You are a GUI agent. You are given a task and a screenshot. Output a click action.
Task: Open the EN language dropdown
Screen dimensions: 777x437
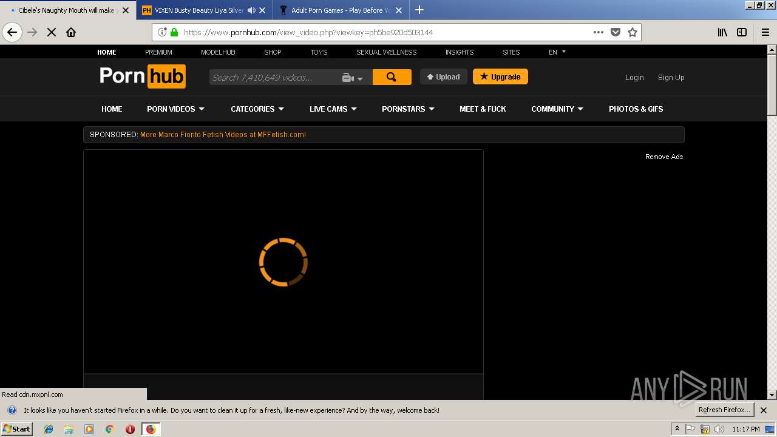coord(557,52)
